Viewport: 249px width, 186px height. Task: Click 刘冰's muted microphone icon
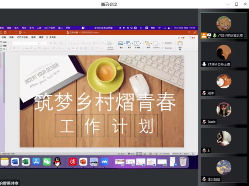pos(204,93)
